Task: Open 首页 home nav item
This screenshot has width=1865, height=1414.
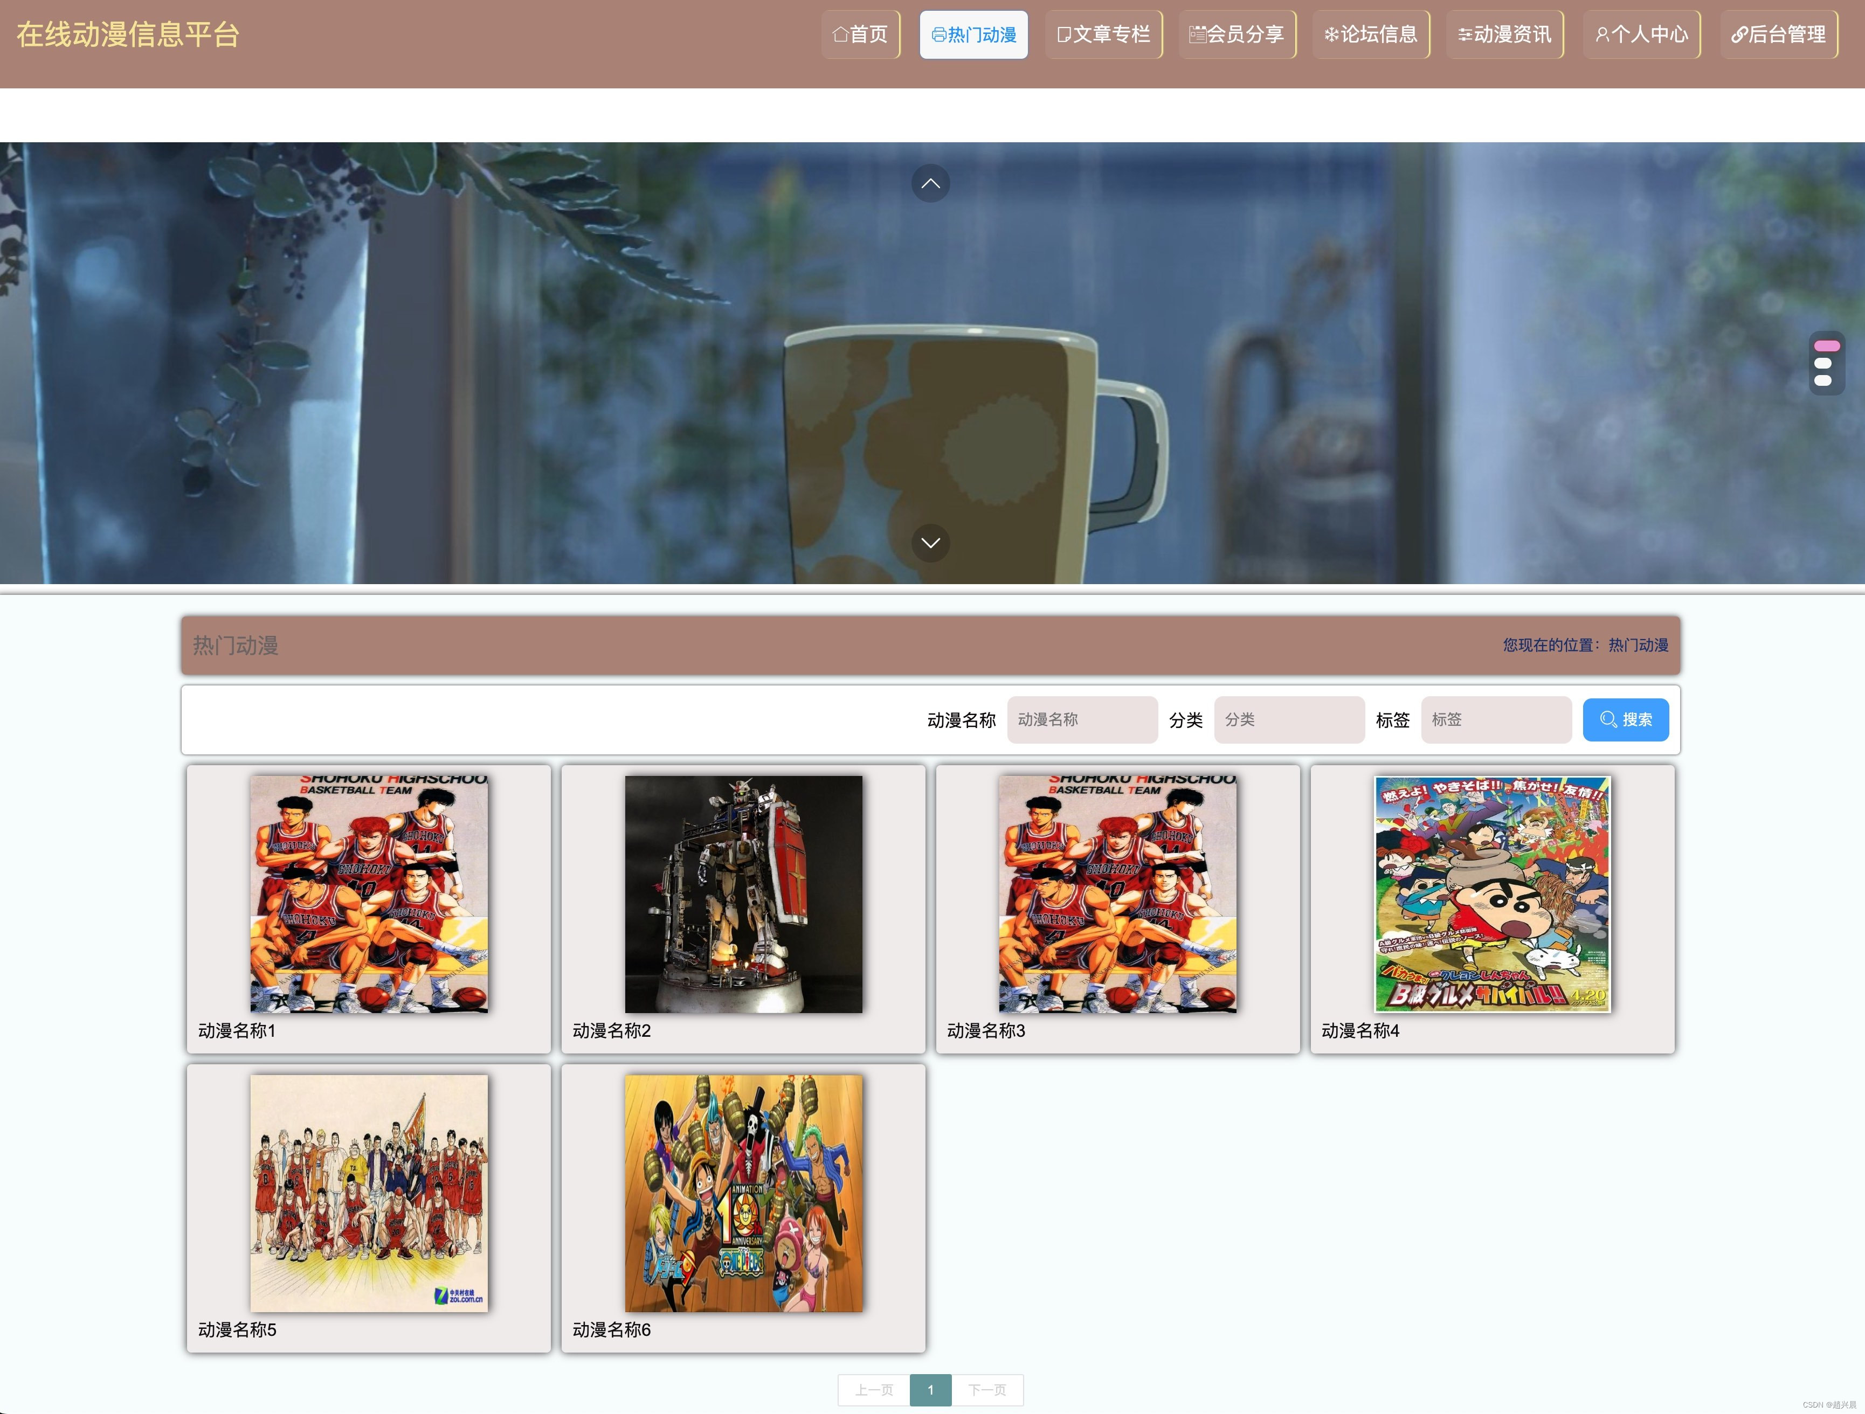Action: (860, 34)
